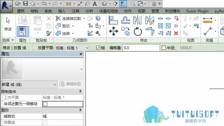This screenshot has width=224, height=126.
Task: Click the Text (A) icon in quick access toolbar
Action: click(x=95, y=4)
